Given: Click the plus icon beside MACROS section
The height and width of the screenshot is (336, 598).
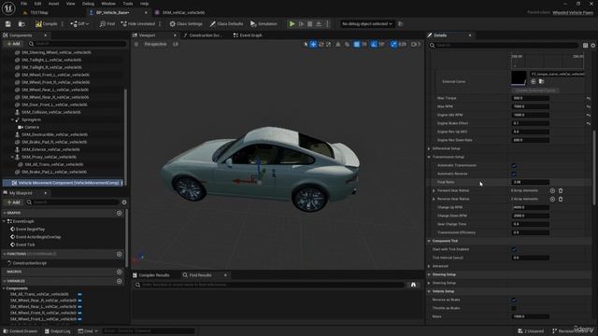Looking at the screenshot, I should tap(119, 272).
